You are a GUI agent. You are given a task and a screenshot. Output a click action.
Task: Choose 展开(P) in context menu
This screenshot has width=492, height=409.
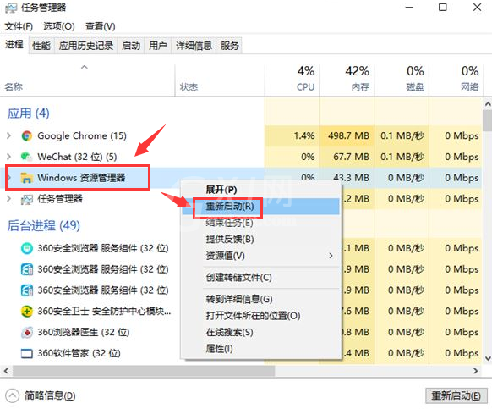[260, 190]
